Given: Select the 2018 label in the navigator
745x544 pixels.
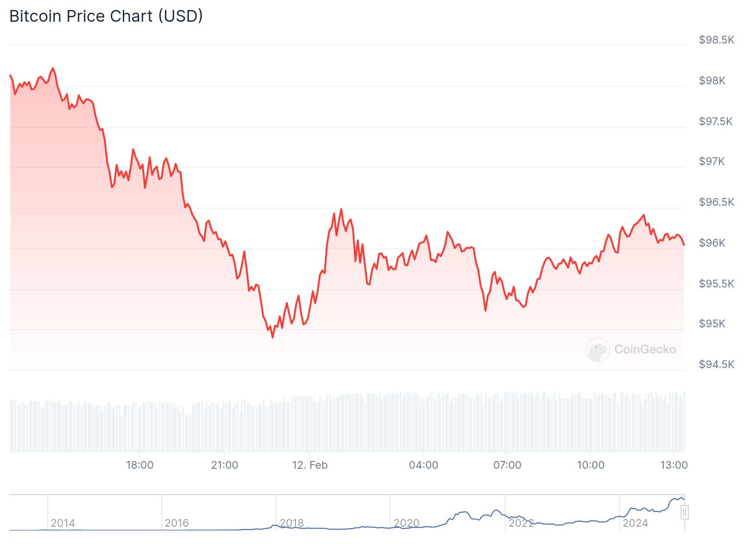Looking at the screenshot, I should [291, 523].
